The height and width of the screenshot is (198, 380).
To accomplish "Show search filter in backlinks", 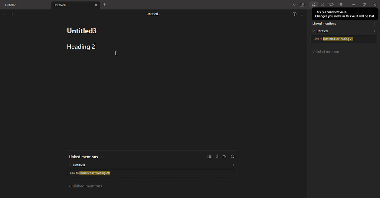I will [233, 157].
